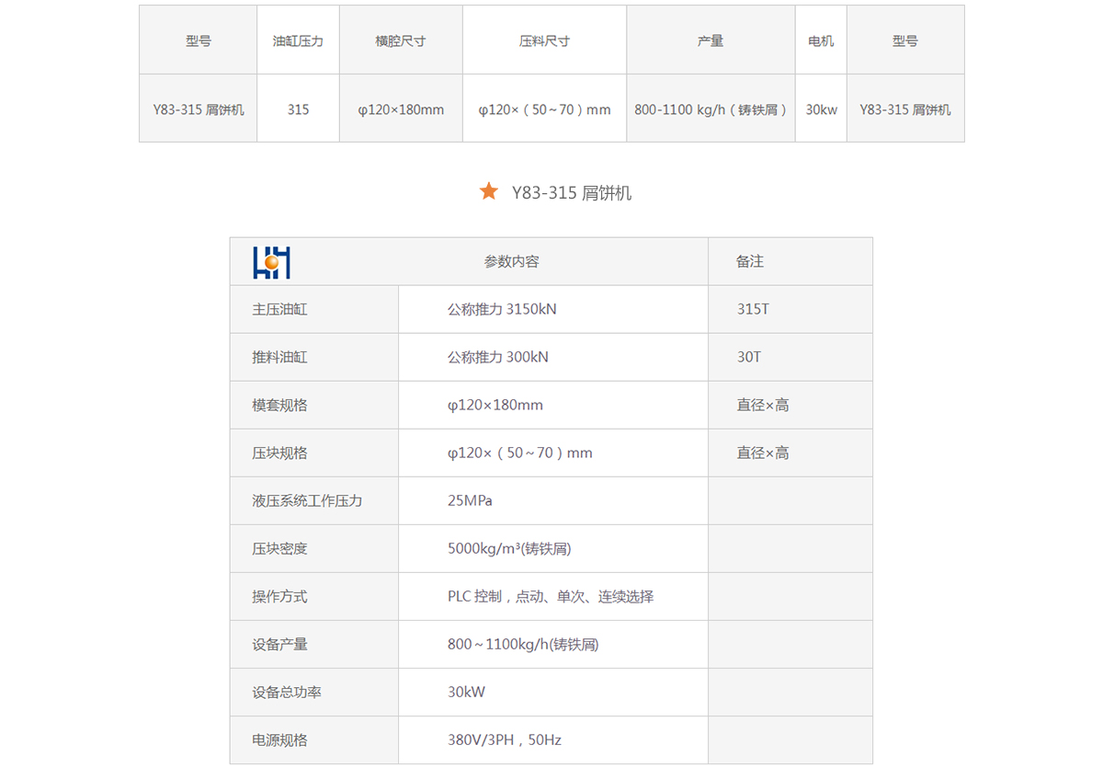This screenshot has height=768, width=1103.
Task: Click the 电机 header cell
Action: (x=821, y=41)
